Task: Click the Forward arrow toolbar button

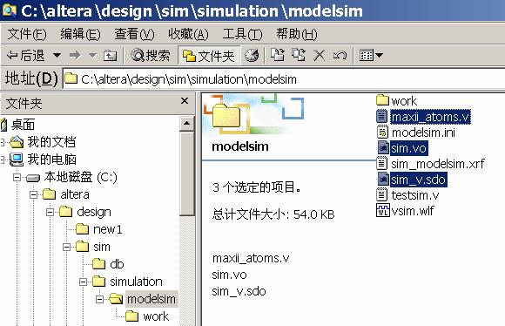Action: [75, 56]
